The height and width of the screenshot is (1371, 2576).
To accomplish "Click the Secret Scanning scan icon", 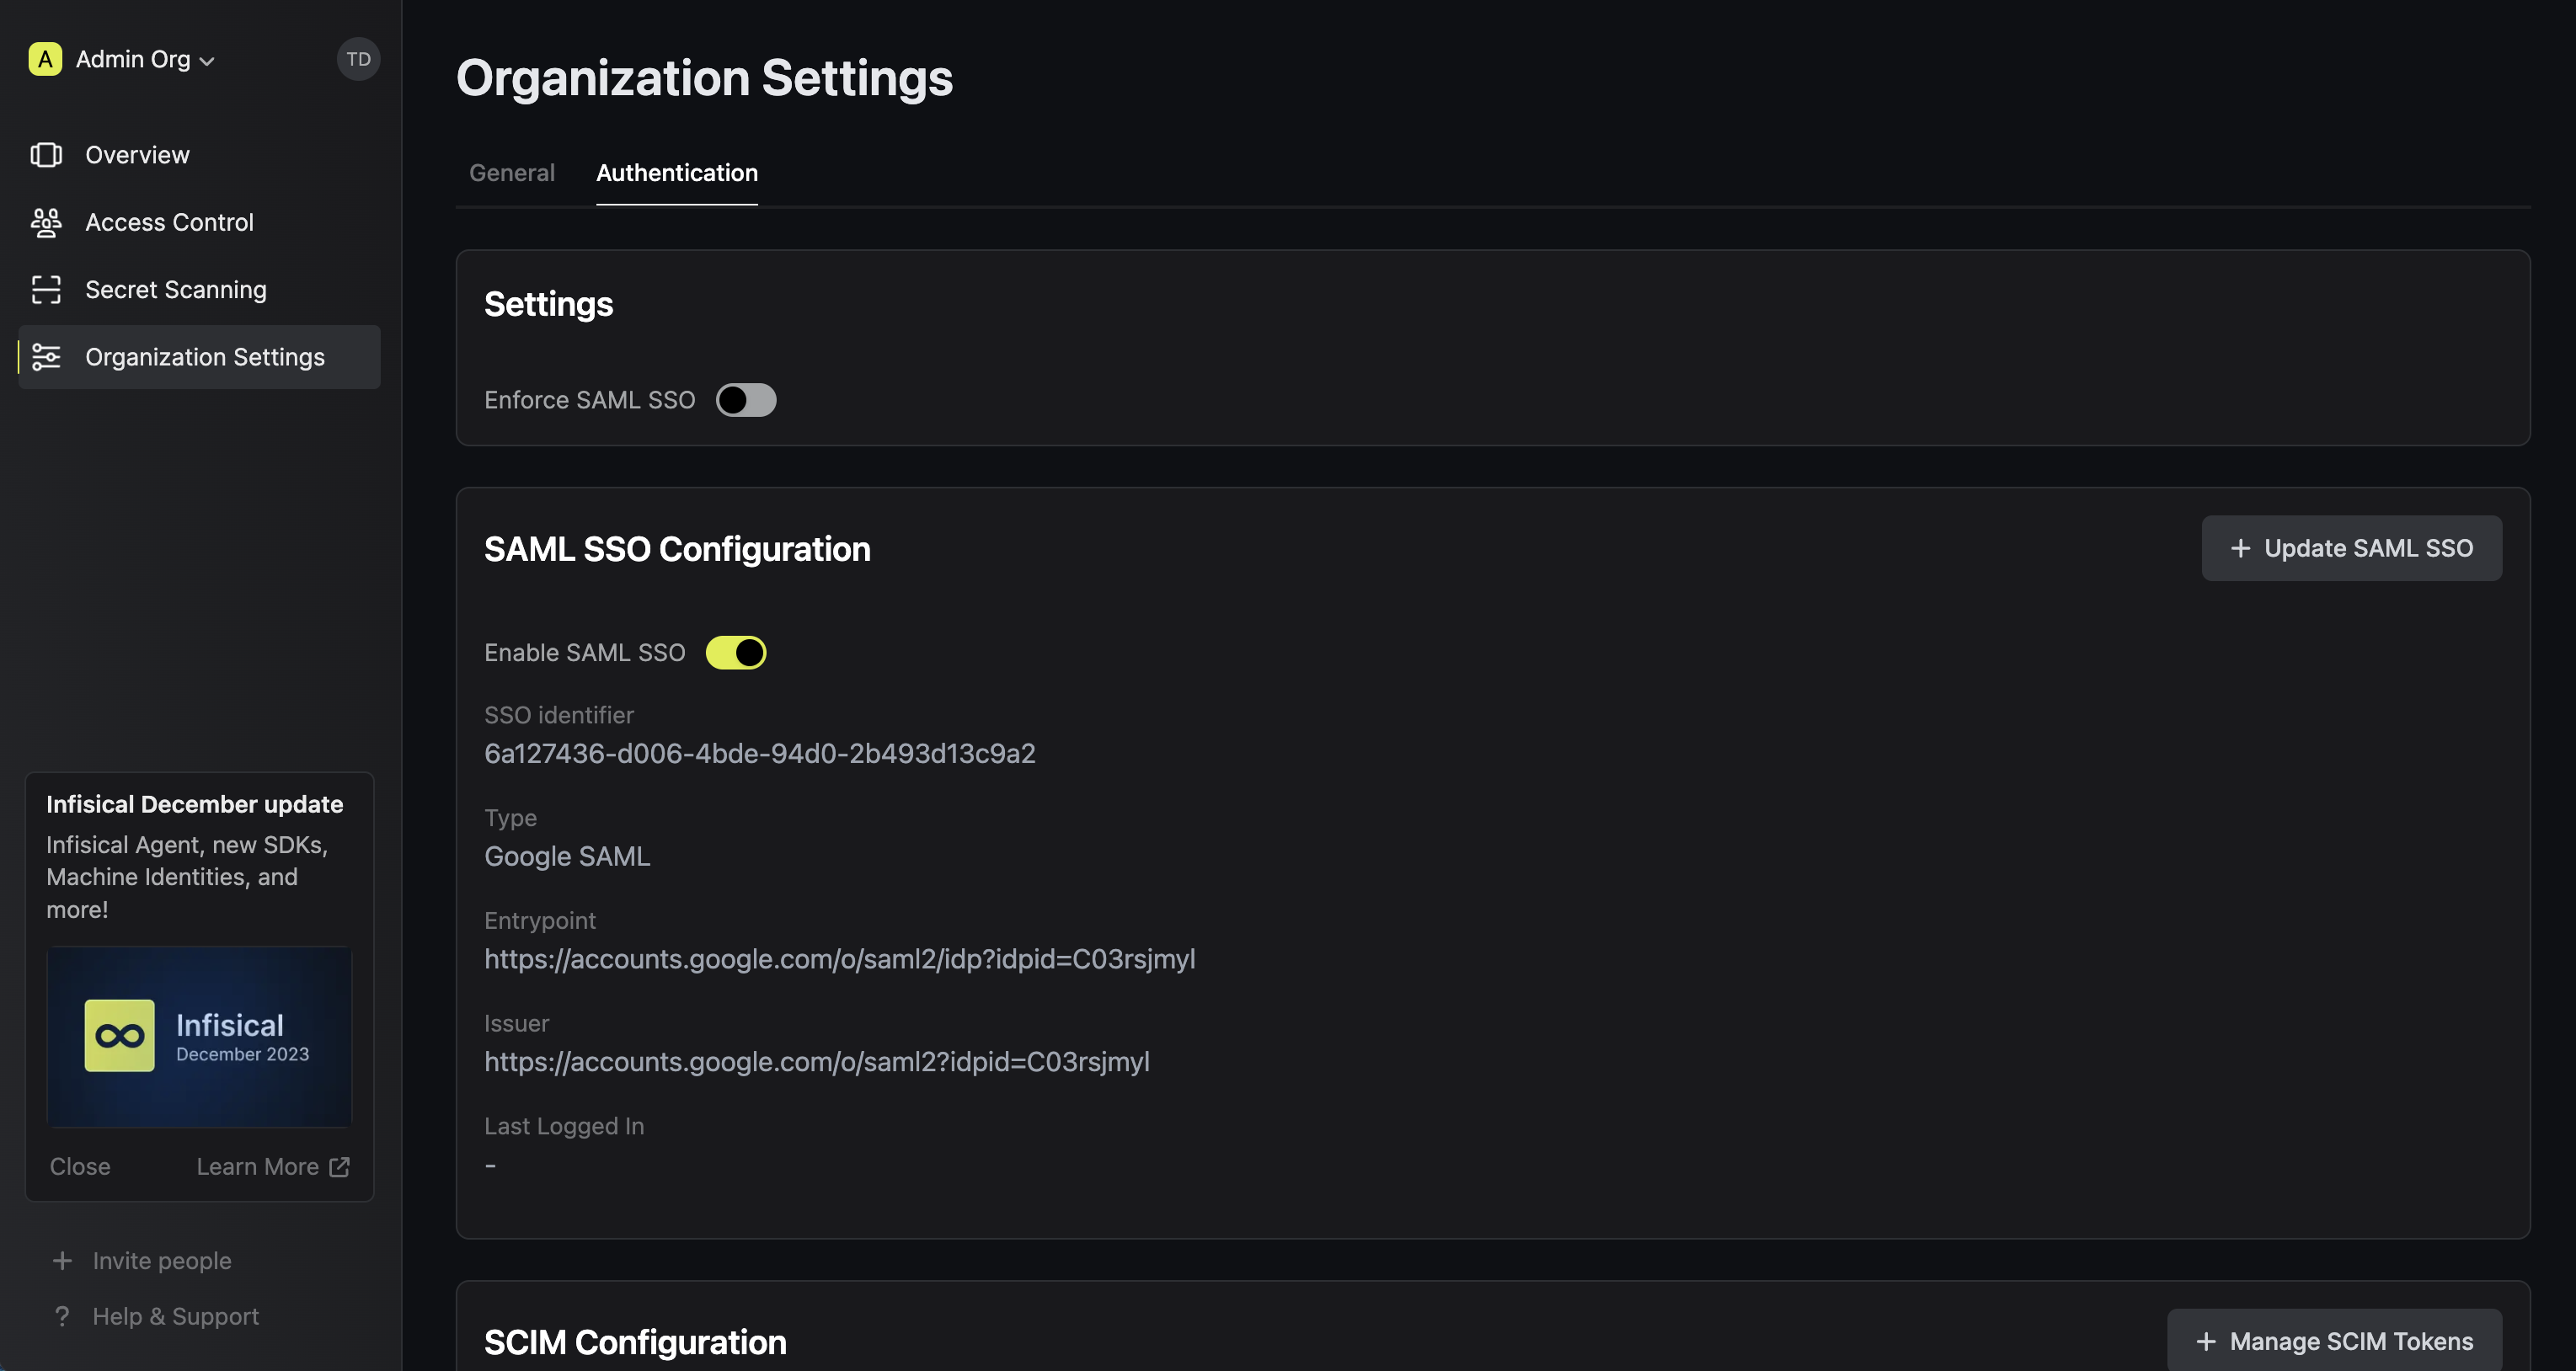I will pyautogui.click(x=46, y=289).
